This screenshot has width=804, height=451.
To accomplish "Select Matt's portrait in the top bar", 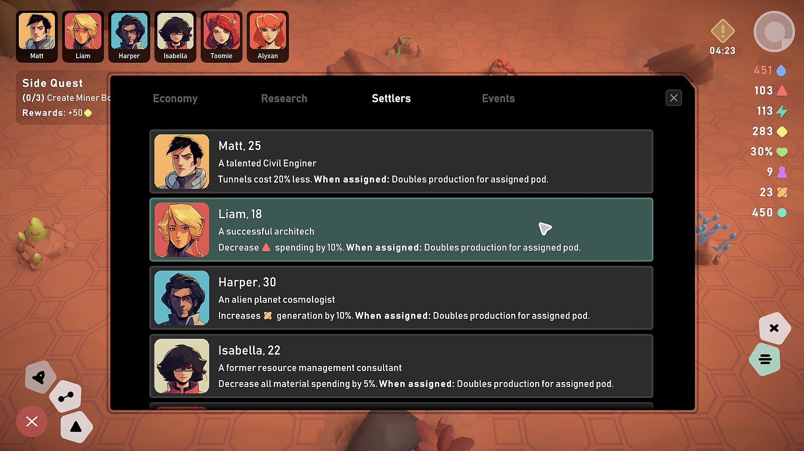I will (37, 36).
